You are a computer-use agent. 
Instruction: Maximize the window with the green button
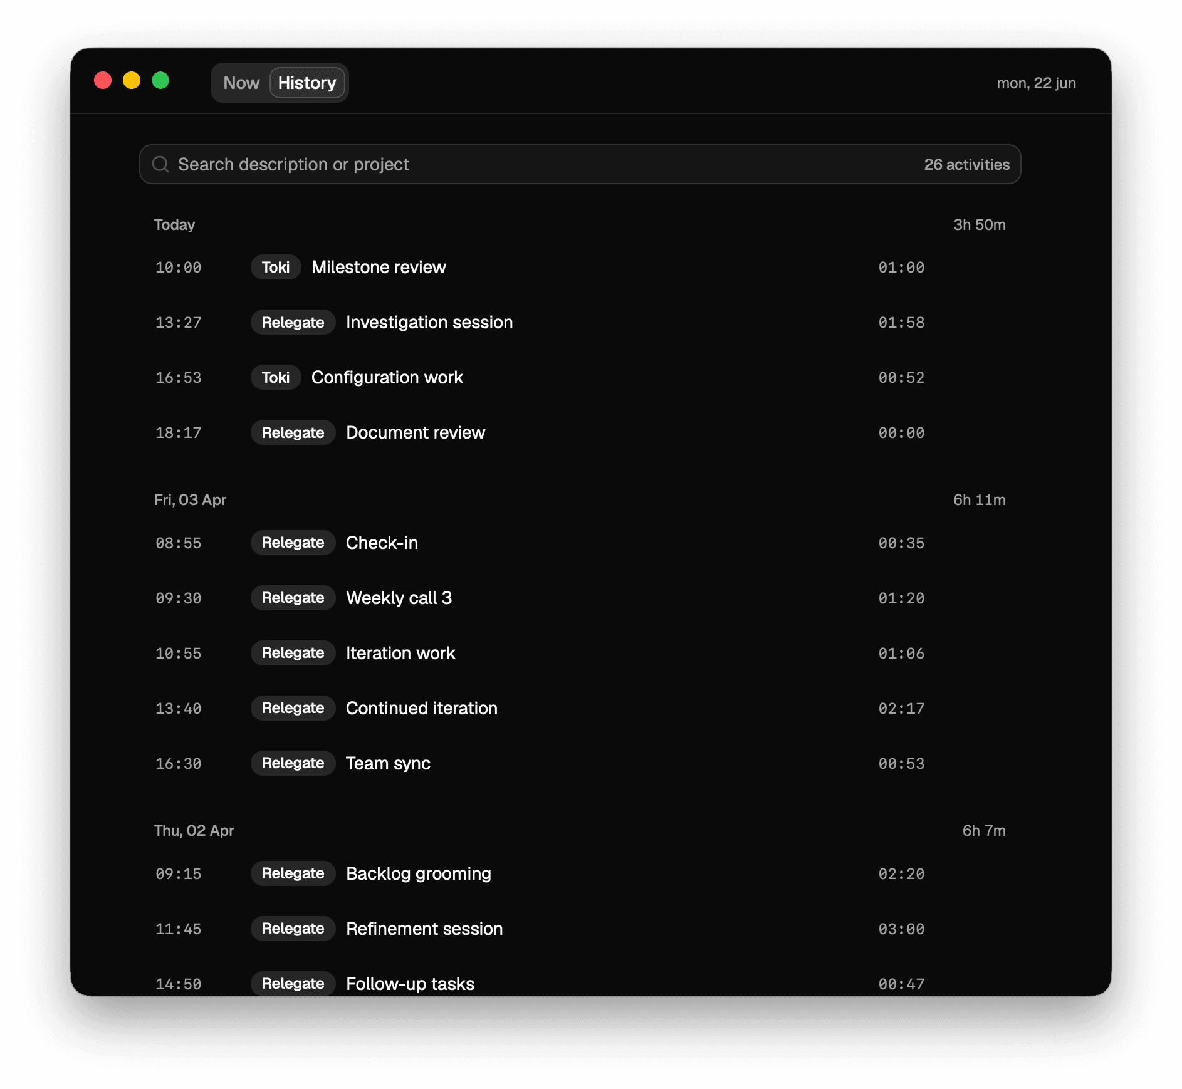tap(160, 80)
